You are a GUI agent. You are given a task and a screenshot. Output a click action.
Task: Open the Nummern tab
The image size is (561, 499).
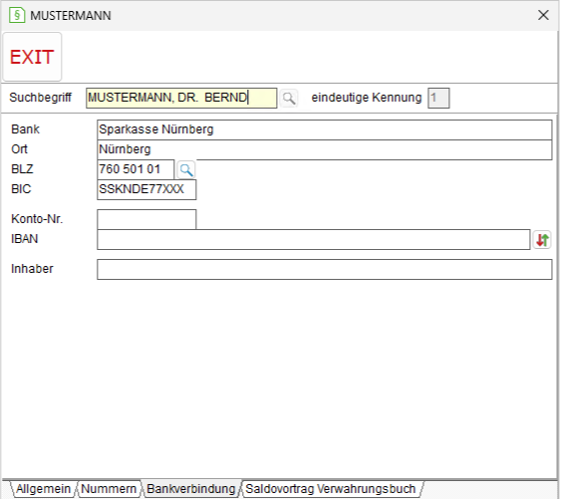(109, 489)
